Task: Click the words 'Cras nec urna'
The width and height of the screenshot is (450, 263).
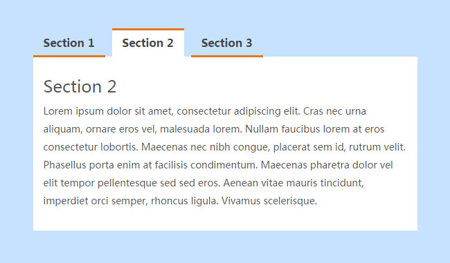Action: click(334, 111)
